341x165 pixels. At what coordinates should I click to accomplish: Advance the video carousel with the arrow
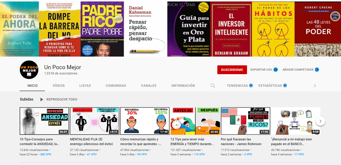[x=320, y=121]
